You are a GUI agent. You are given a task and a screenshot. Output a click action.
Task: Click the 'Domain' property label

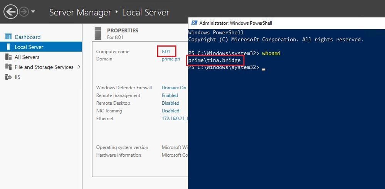tap(104, 59)
